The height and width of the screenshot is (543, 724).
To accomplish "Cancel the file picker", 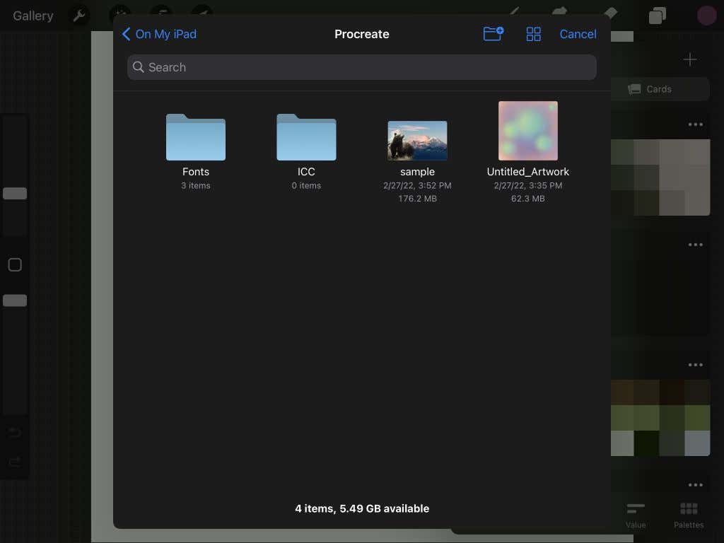I will [578, 34].
